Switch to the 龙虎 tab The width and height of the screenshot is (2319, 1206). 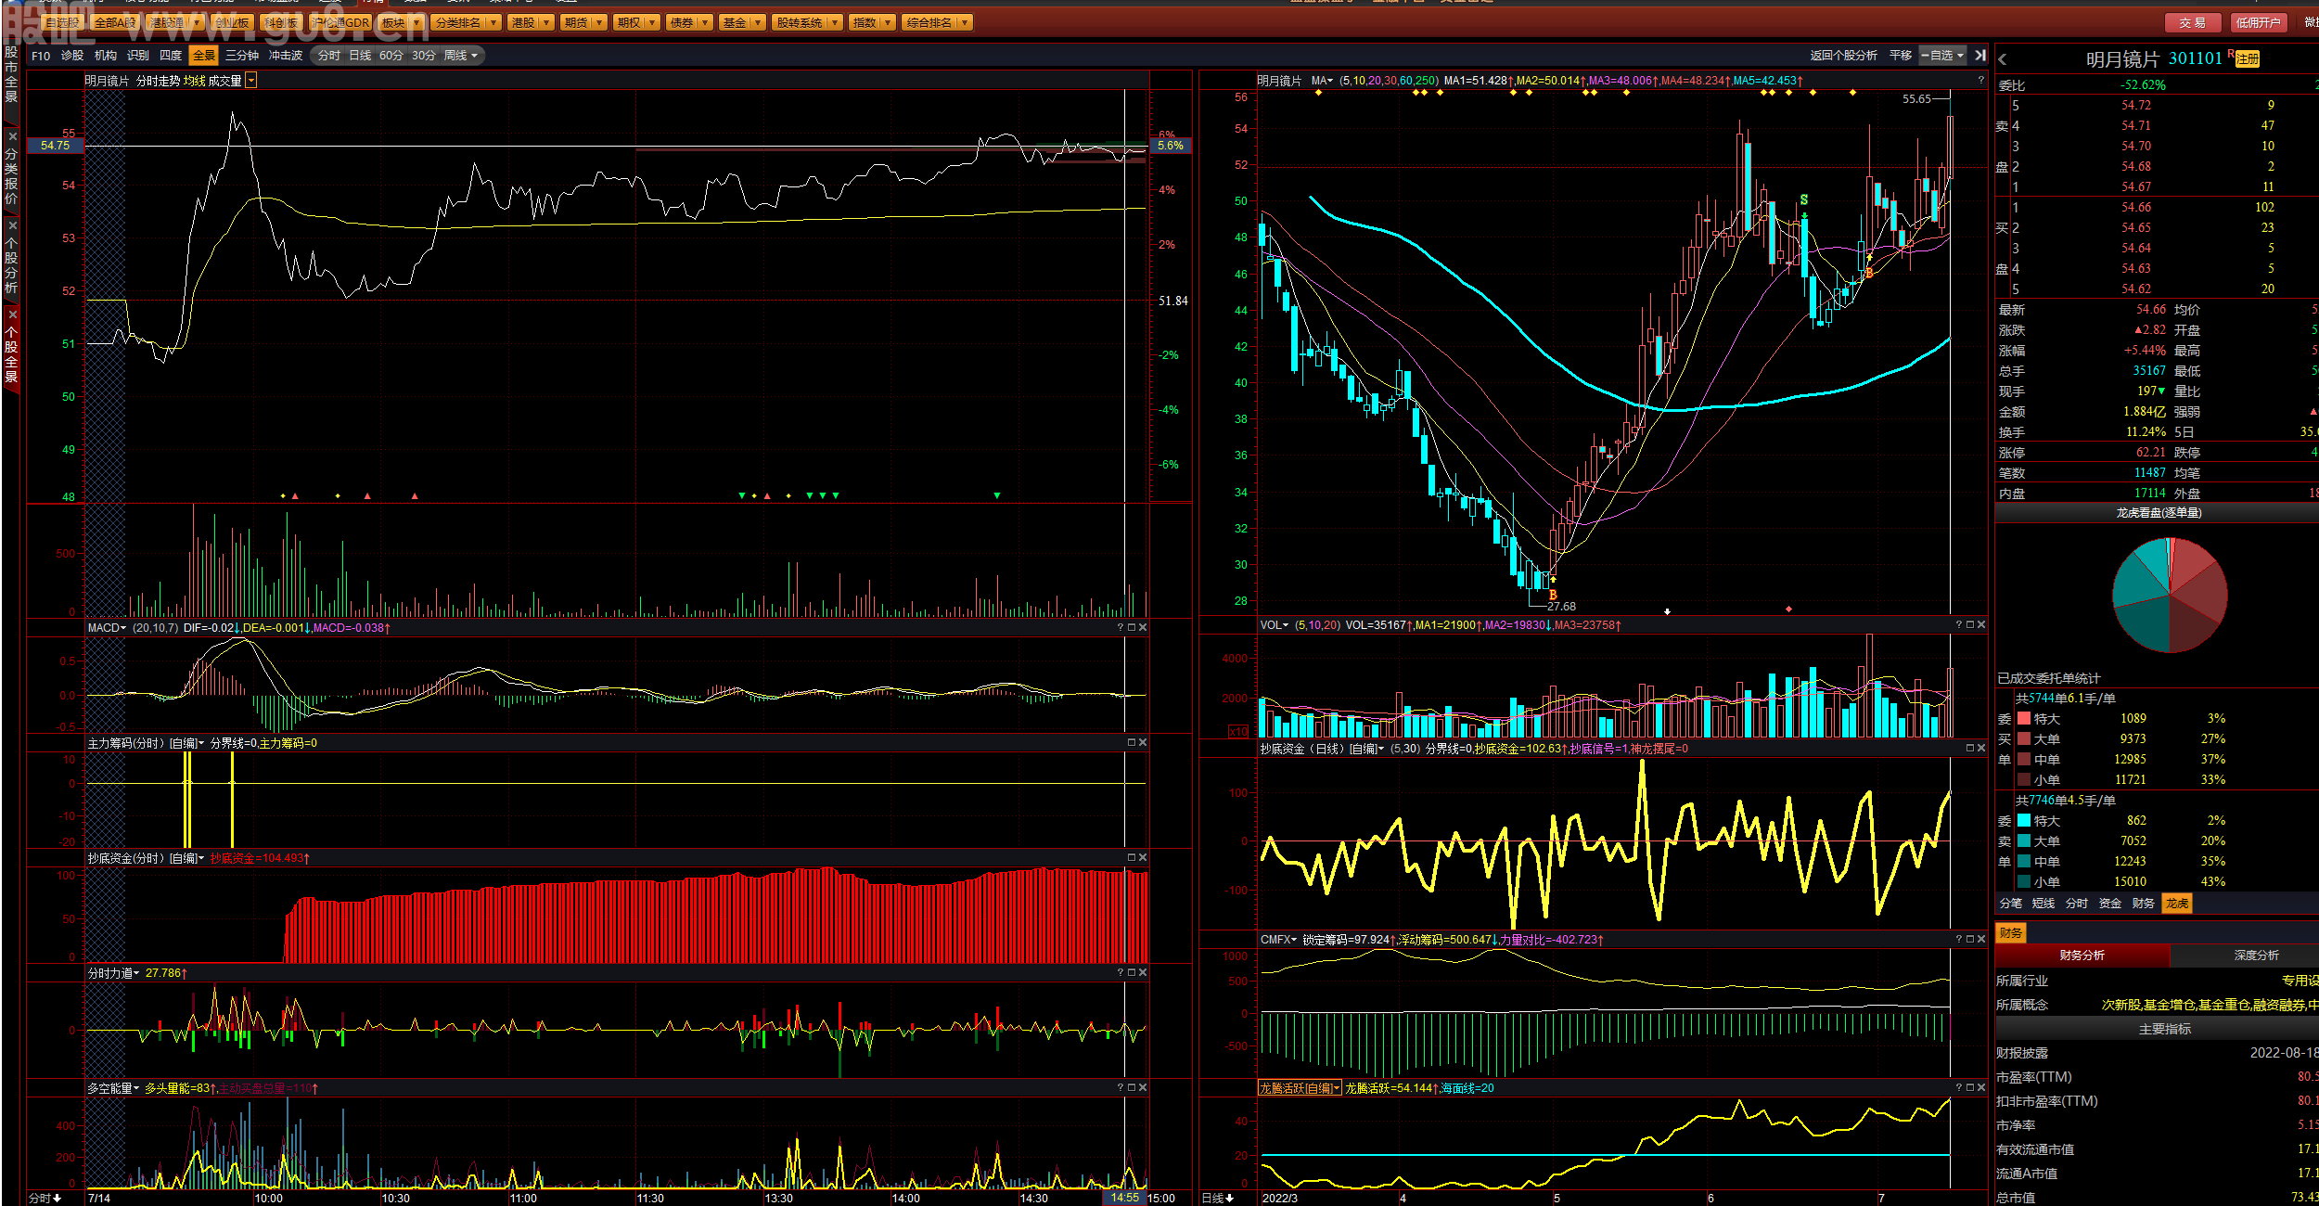2177,904
